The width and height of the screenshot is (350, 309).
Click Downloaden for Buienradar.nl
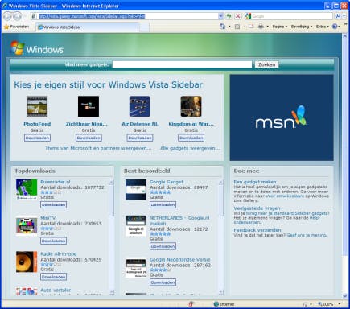click(54, 204)
